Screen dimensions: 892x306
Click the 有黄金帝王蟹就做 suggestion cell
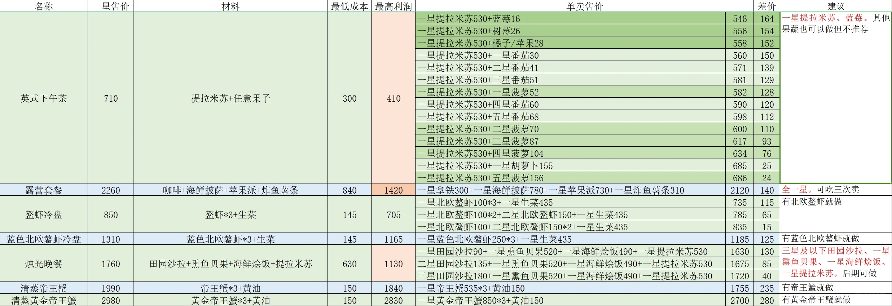(x=836, y=300)
